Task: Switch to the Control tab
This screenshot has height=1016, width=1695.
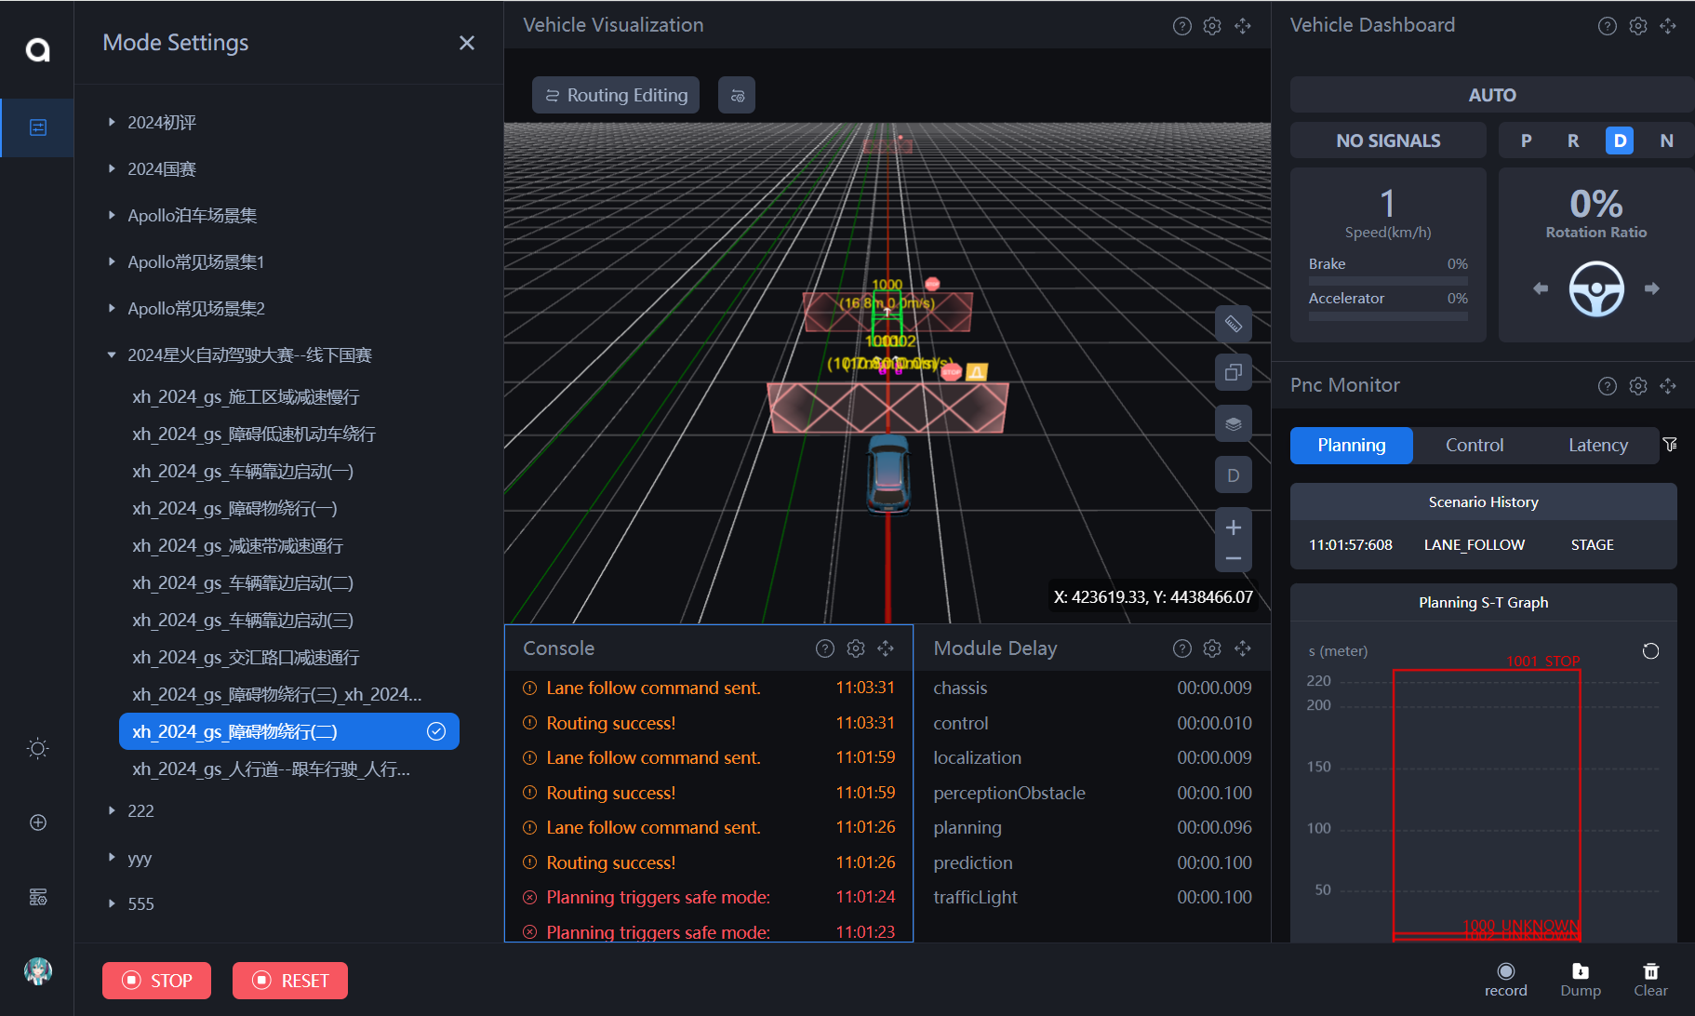Action: point(1474,446)
